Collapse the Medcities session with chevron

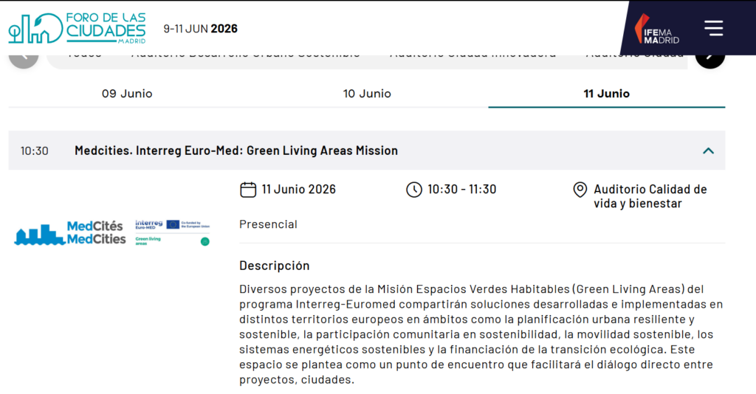coord(708,151)
